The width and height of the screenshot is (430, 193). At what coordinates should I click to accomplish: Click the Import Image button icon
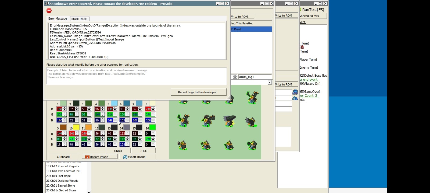click(87, 157)
